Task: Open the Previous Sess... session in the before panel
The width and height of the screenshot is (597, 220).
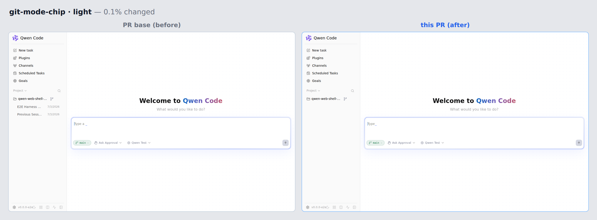Action: tap(38, 115)
